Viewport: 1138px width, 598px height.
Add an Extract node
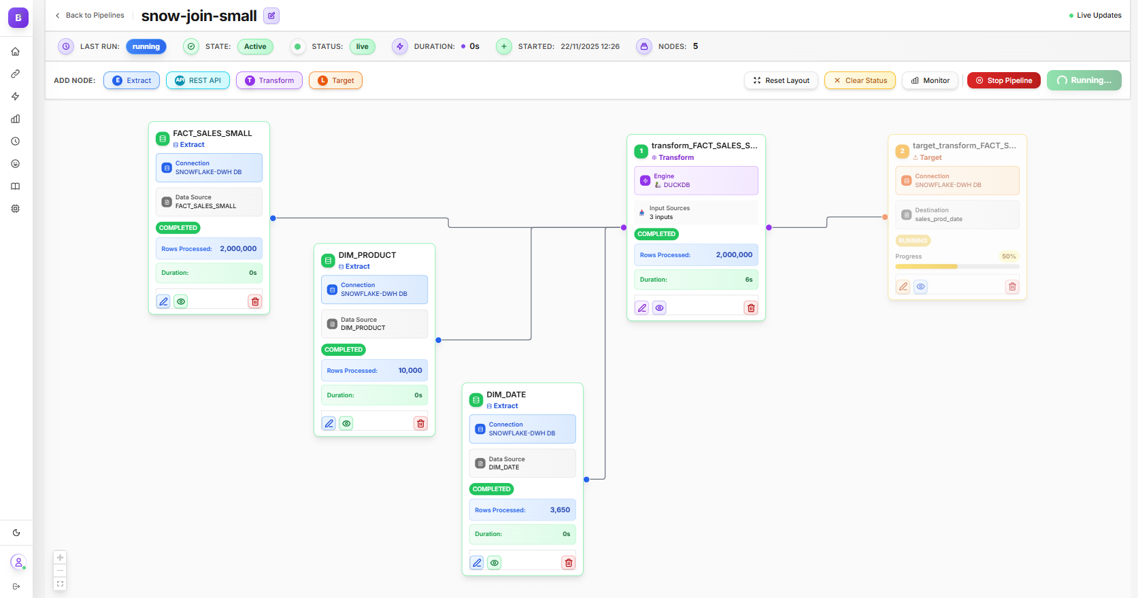click(132, 80)
